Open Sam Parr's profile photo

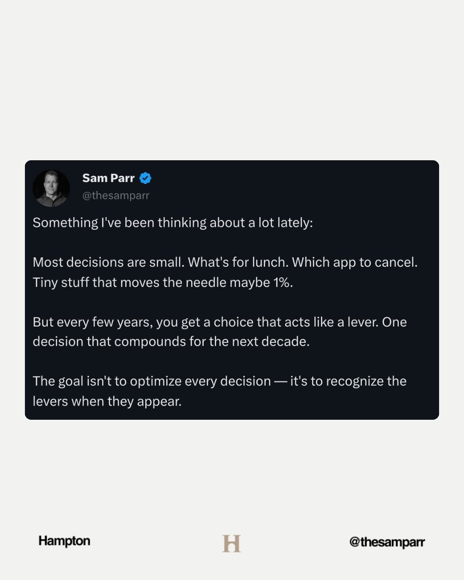pyautogui.click(x=51, y=188)
